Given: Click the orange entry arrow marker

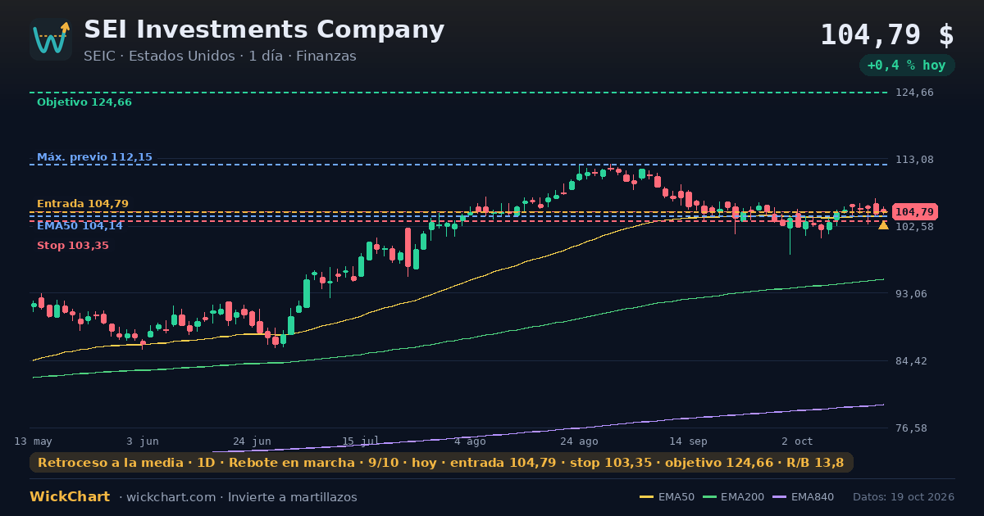Looking at the screenshot, I should point(883,224).
